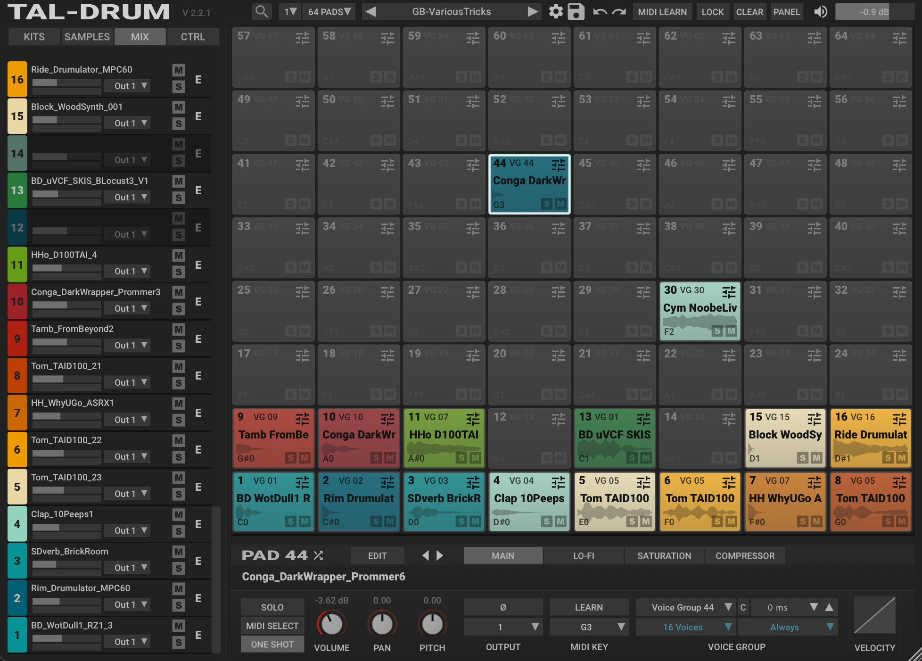The image size is (922, 661).
Task: Toggle the ONE SHOT button
Action: (x=272, y=644)
